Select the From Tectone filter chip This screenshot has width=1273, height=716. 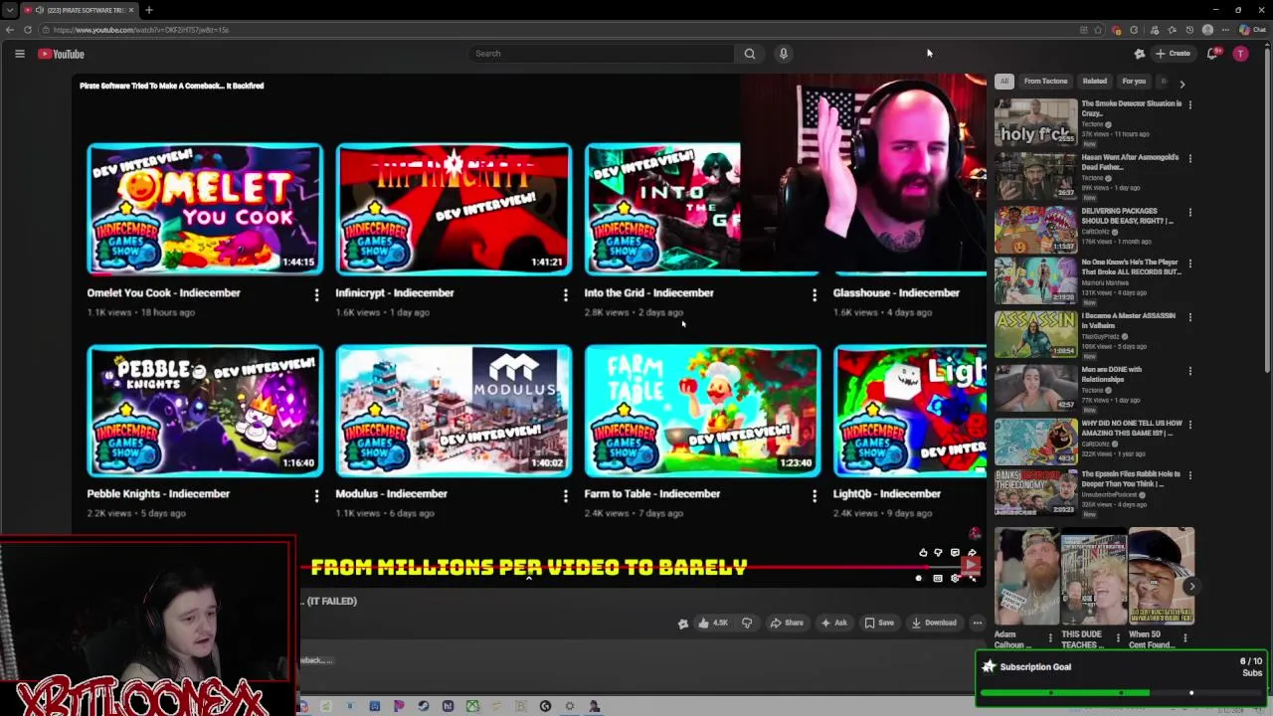pyautogui.click(x=1045, y=82)
